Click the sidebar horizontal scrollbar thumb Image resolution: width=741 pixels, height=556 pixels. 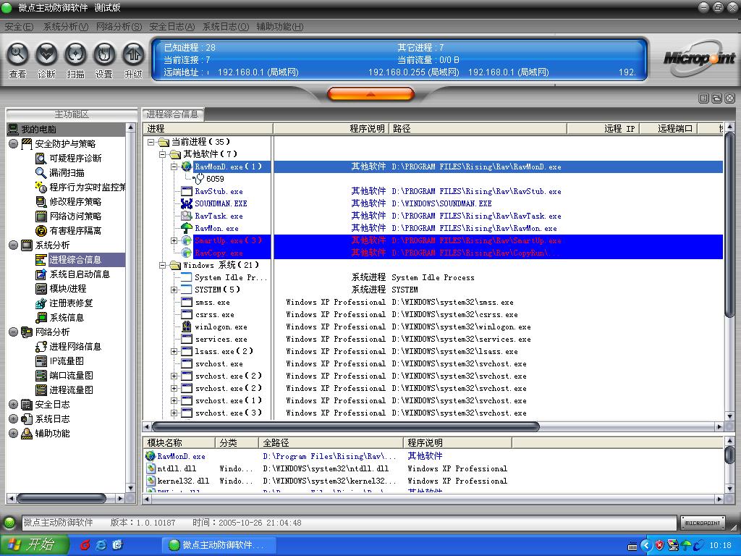pyautogui.click(x=61, y=498)
